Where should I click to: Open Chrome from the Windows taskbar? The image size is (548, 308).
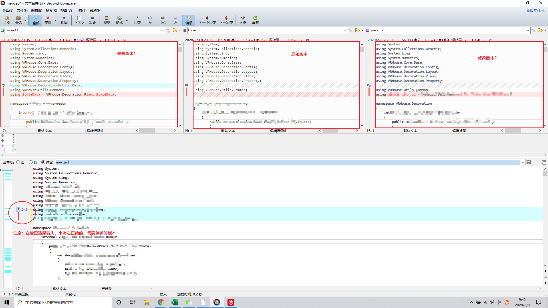tap(161, 302)
